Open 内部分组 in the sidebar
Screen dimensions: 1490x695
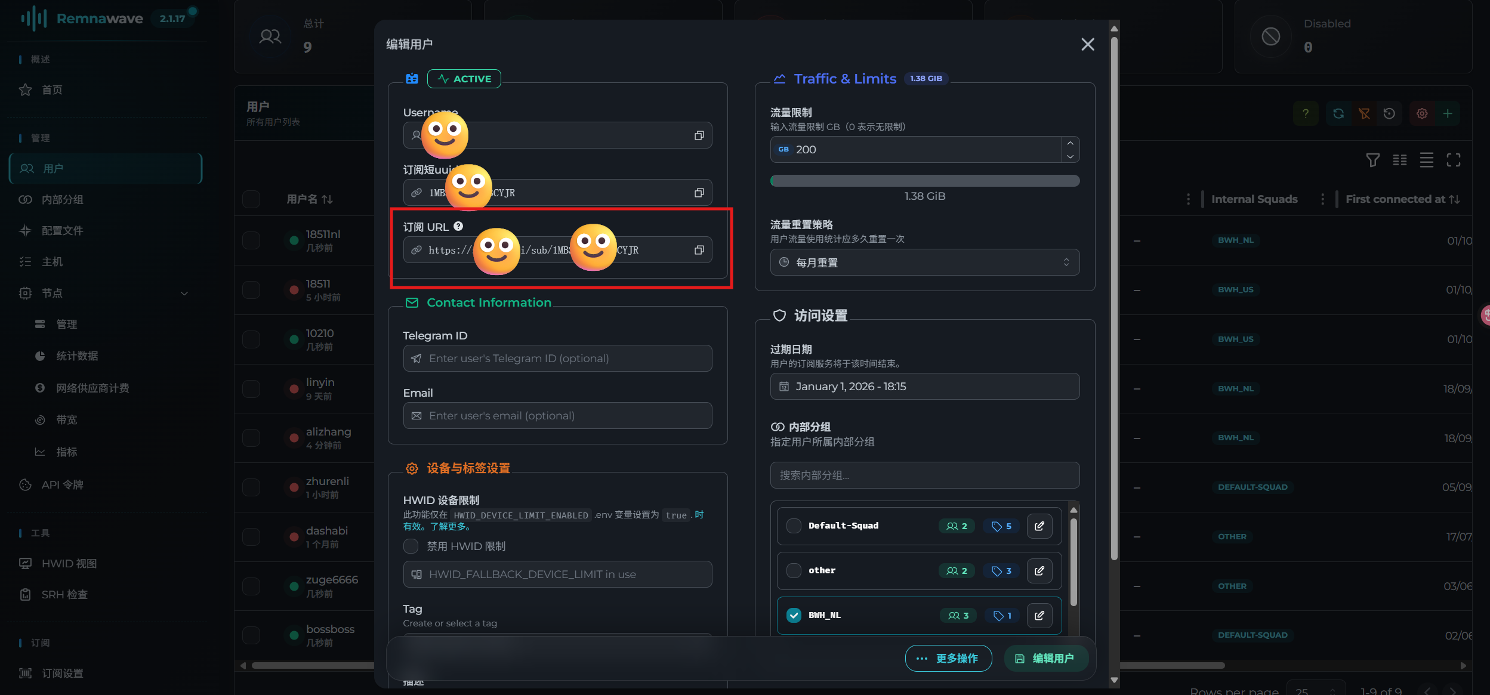[x=63, y=199]
